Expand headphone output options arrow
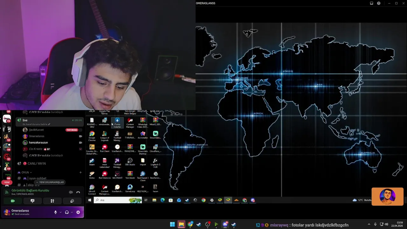Viewport: 407px width, 229px height. pos(72,212)
